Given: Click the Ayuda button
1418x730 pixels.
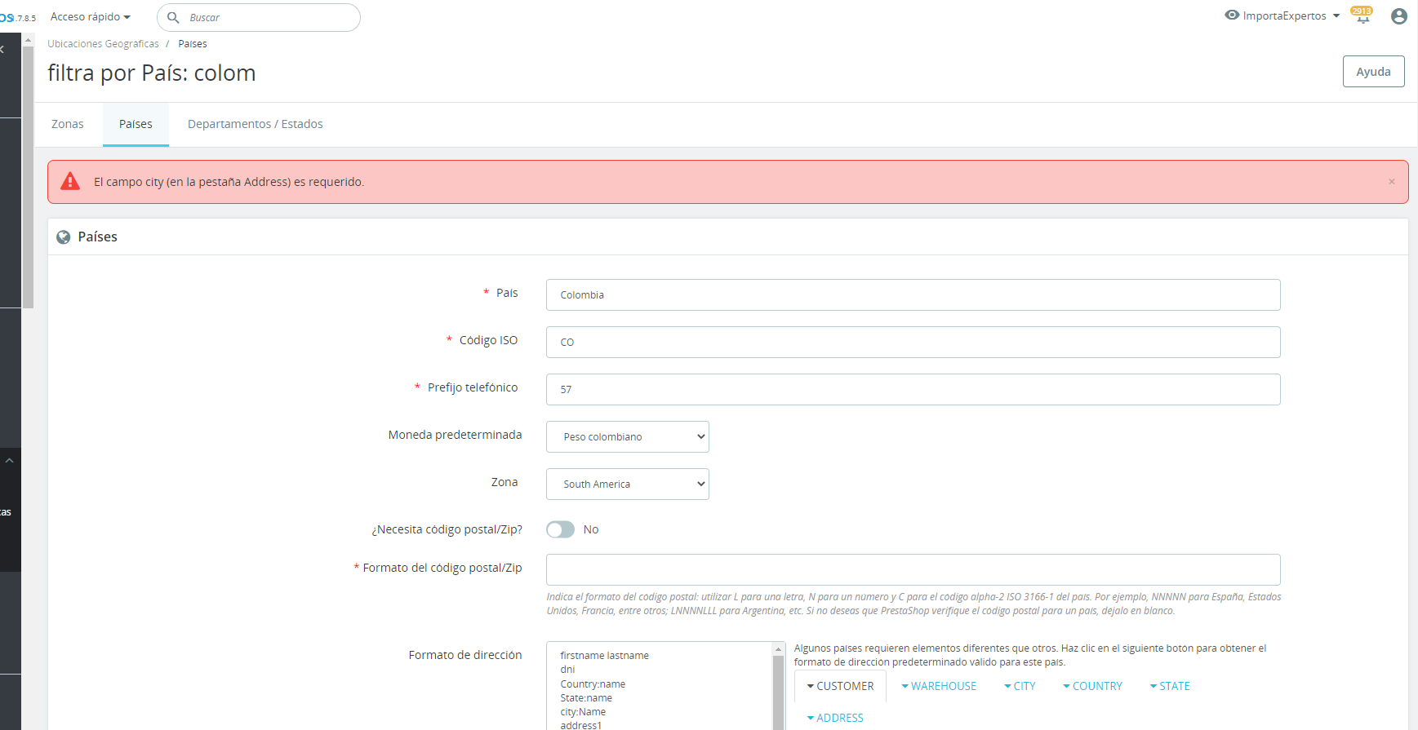Looking at the screenshot, I should pyautogui.click(x=1373, y=71).
